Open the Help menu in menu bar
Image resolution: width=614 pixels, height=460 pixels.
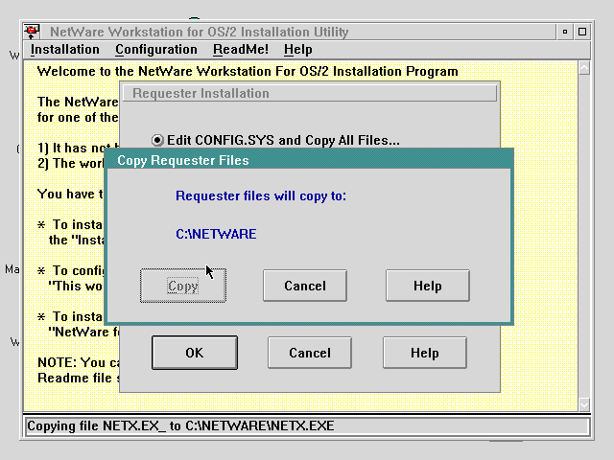click(298, 50)
